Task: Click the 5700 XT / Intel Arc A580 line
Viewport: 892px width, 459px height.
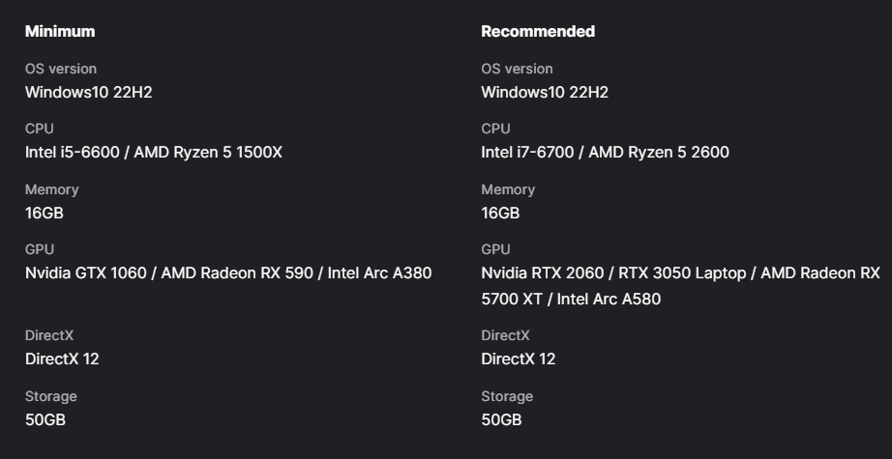Action: click(571, 299)
